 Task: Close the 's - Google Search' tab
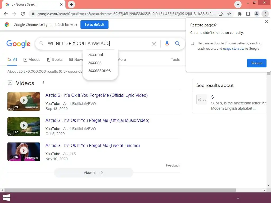(61, 4)
